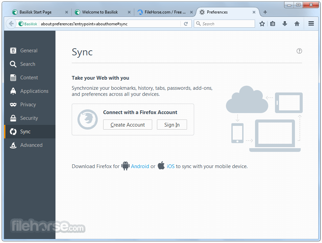The width and height of the screenshot is (322, 243).
Task: Close the Basilisk Start Page tab
Action: (67, 12)
